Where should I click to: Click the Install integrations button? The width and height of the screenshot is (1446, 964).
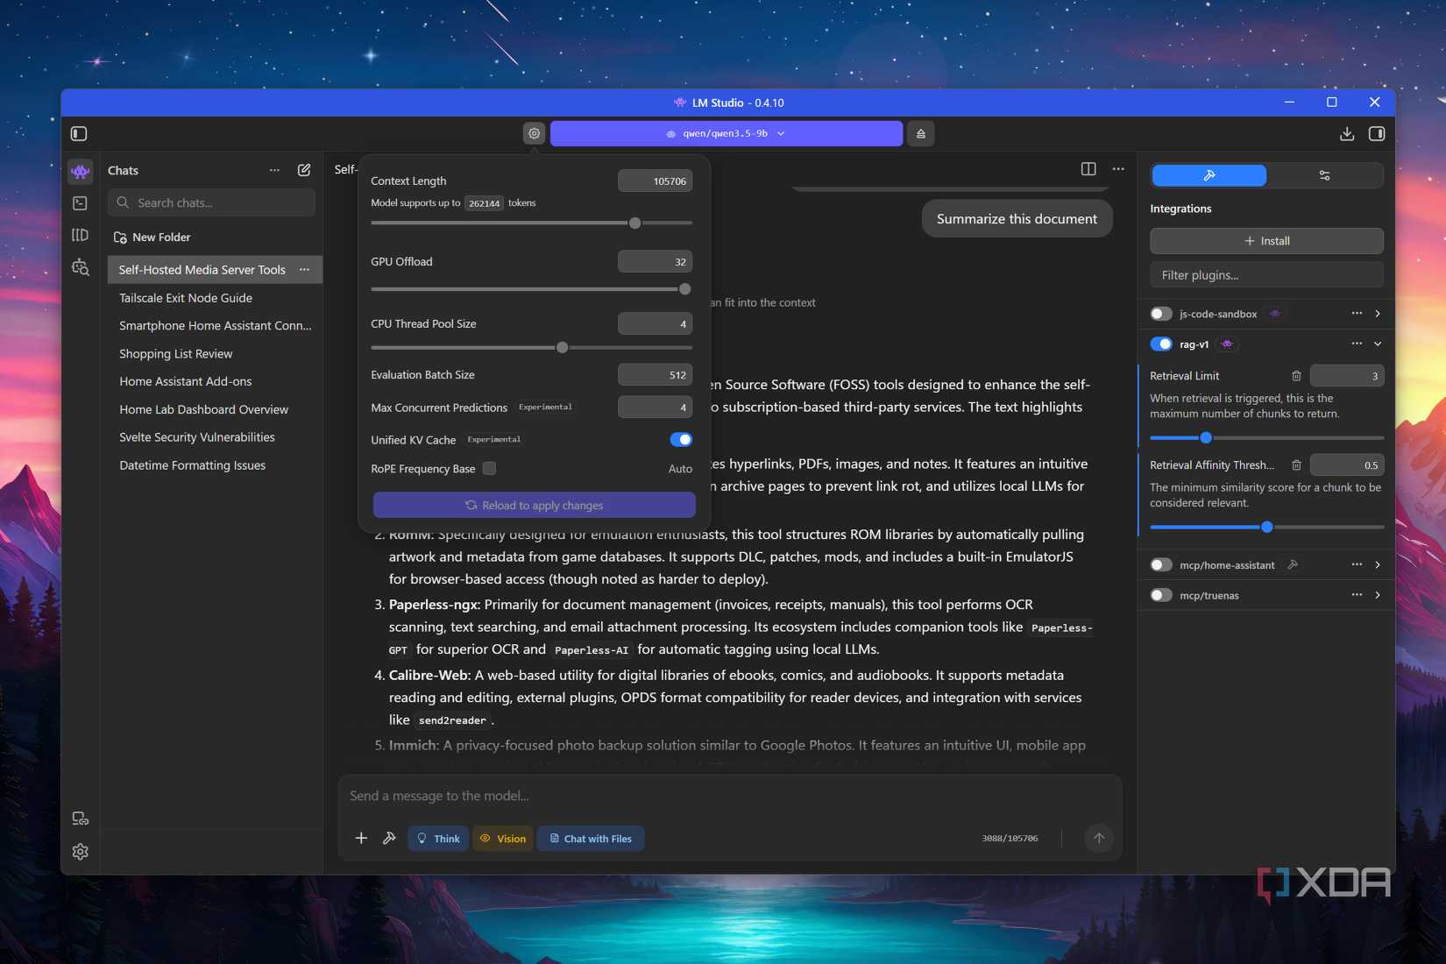click(x=1266, y=241)
